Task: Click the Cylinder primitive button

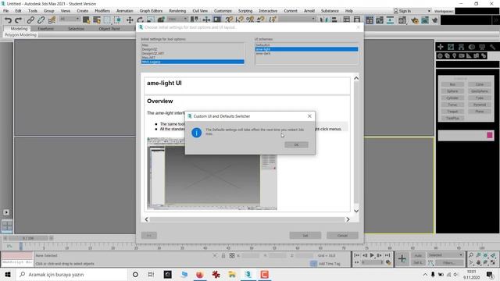Action: pos(452,98)
